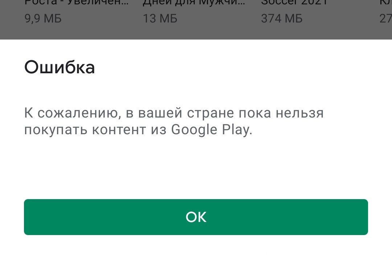This screenshot has width=392, height=255.
Task: Click the "9,9 МБ" size label
Action: (43, 18)
